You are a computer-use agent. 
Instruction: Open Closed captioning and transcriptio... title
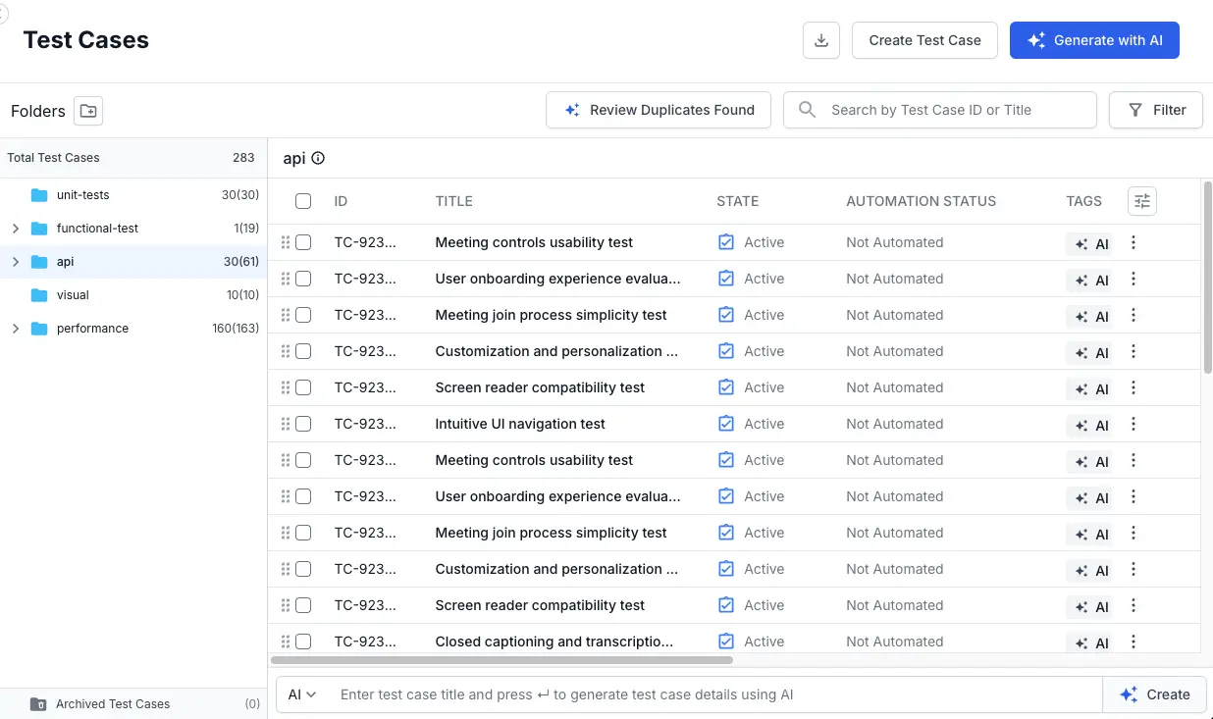point(554,642)
